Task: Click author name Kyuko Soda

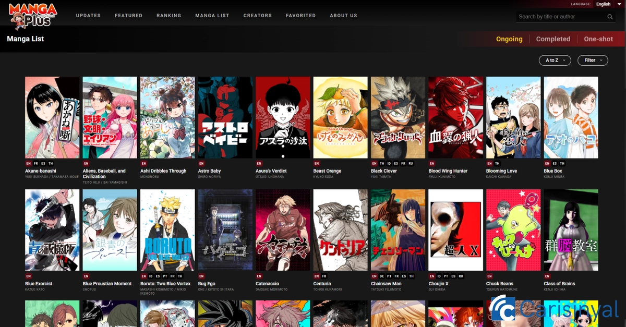Action: pyautogui.click(x=324, y=177)
